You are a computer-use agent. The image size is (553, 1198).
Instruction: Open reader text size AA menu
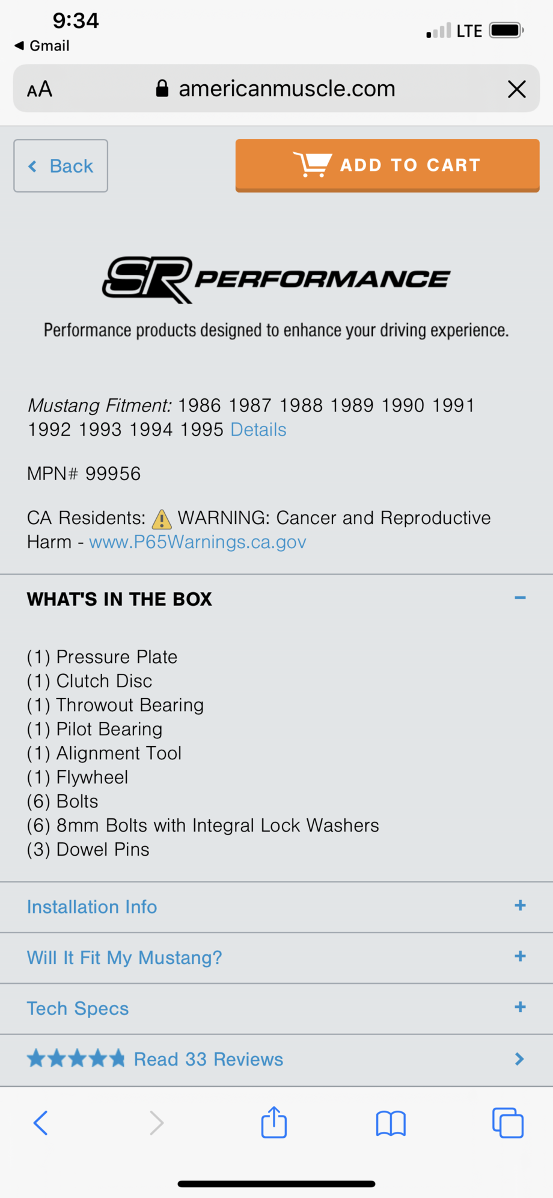point(40,90)
